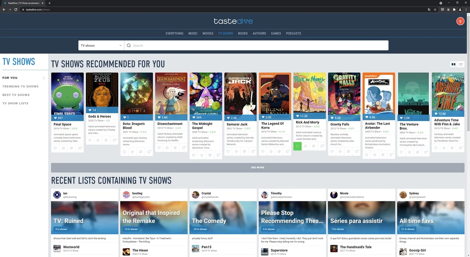Dislike Final Space with the broken heart icon
The image size is (470, 257).
pyautogui.click(x=71, y=148)
